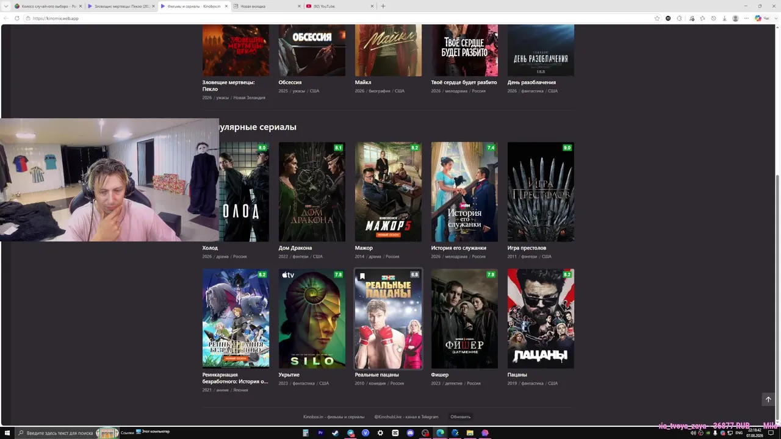Open the Мажор series poster
Viewport: 781px width, 439px height.
[x=388, y=192]
